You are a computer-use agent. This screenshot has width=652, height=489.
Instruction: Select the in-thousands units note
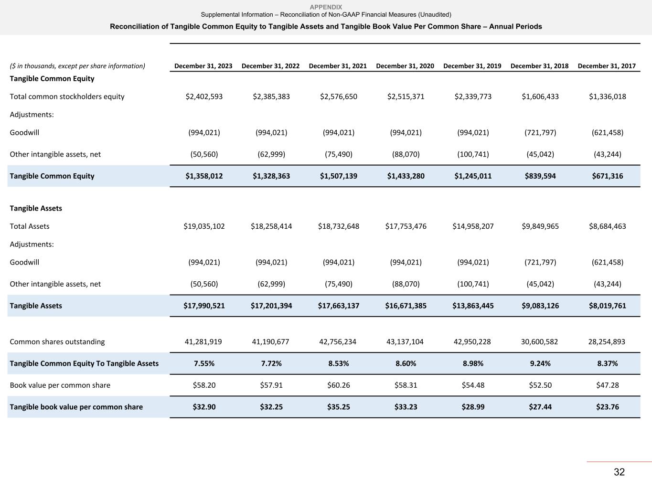77,66
